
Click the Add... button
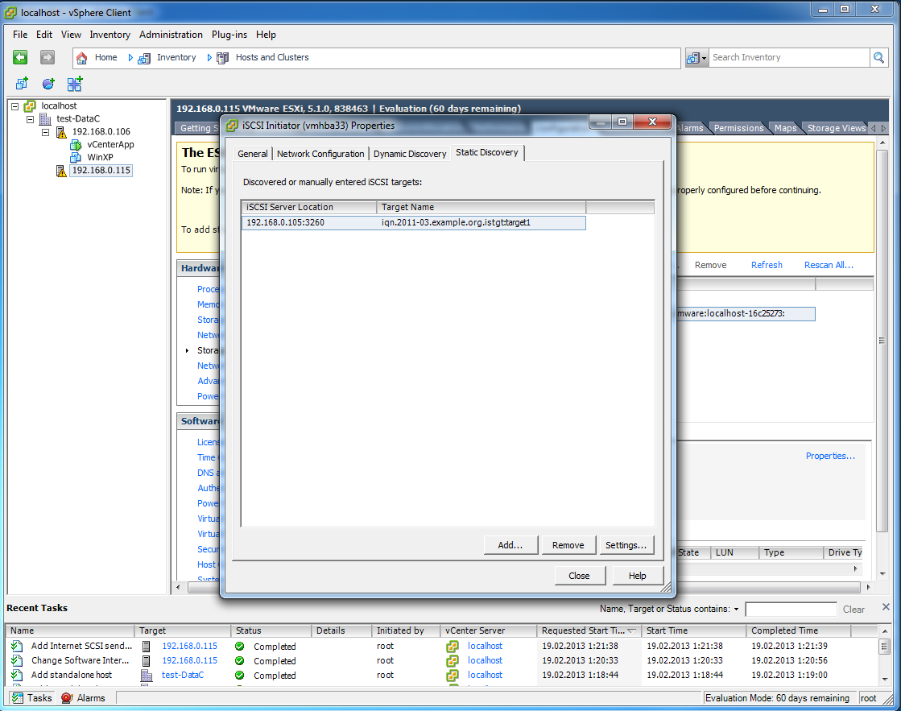point(510,545)
